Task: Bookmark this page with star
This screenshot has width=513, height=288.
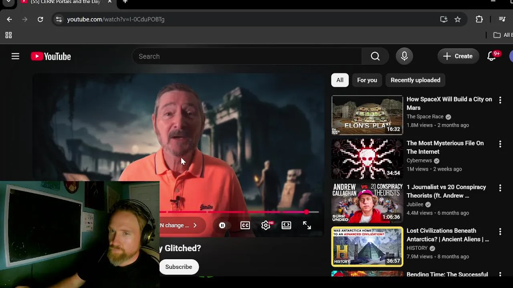Action: pos(458,19)
